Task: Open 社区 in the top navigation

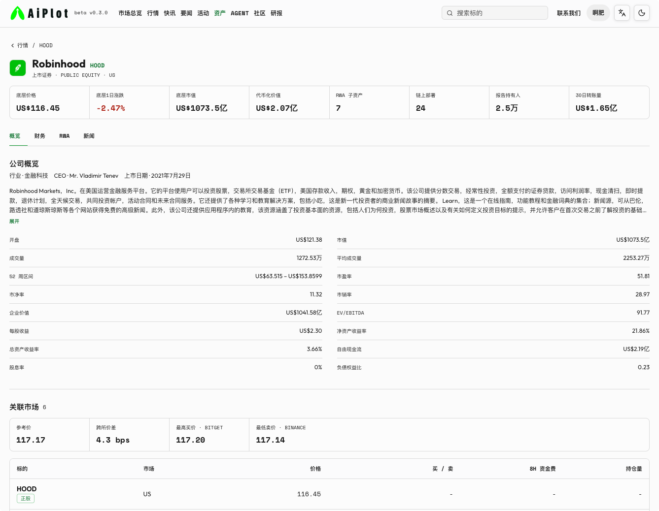Action: [260, 13]
